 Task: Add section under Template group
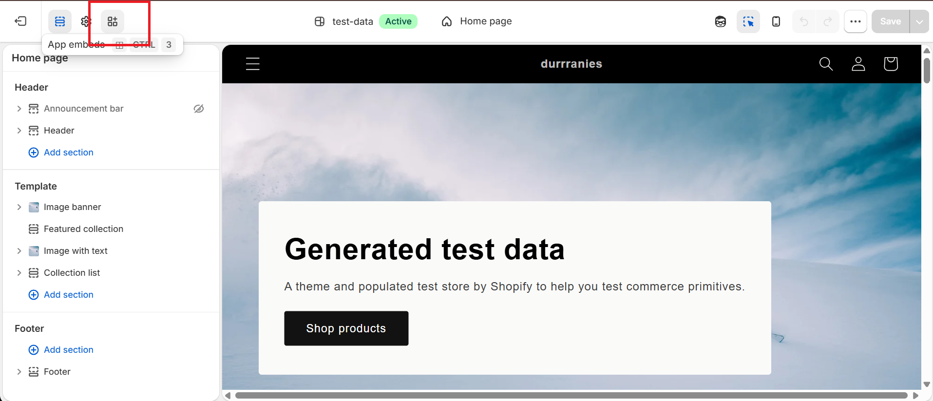click(61, 295)
